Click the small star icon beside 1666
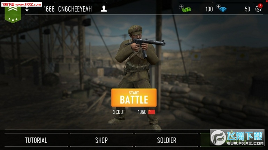The image size is (268, 150). [27, 9]
